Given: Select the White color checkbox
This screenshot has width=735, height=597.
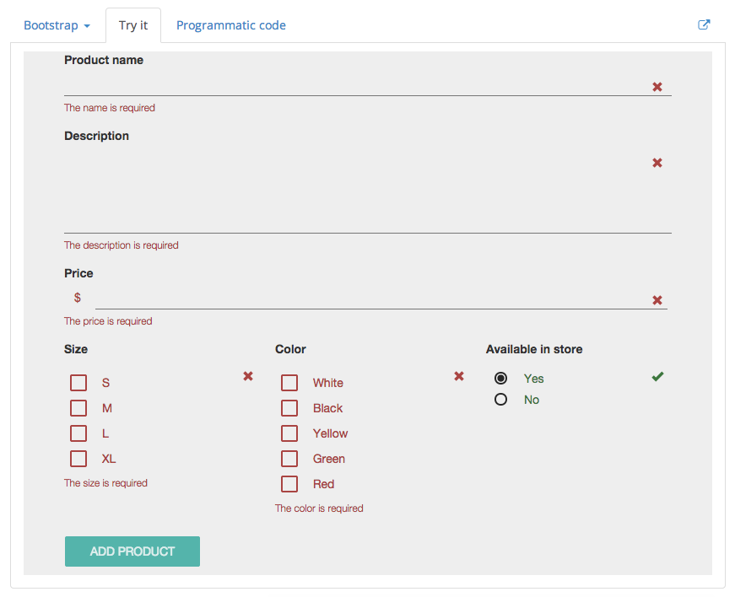Looking at the screenshot, I should [289, 383].
